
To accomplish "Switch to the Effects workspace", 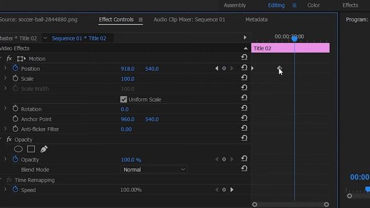I will [350, 5].
